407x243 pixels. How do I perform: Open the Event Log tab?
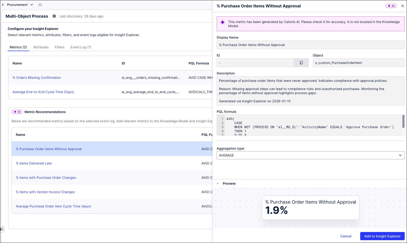(81, 47)
